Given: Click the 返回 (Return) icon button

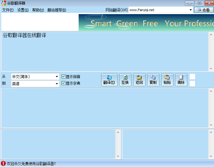Looking at the screenshot, I should [139, 80].
